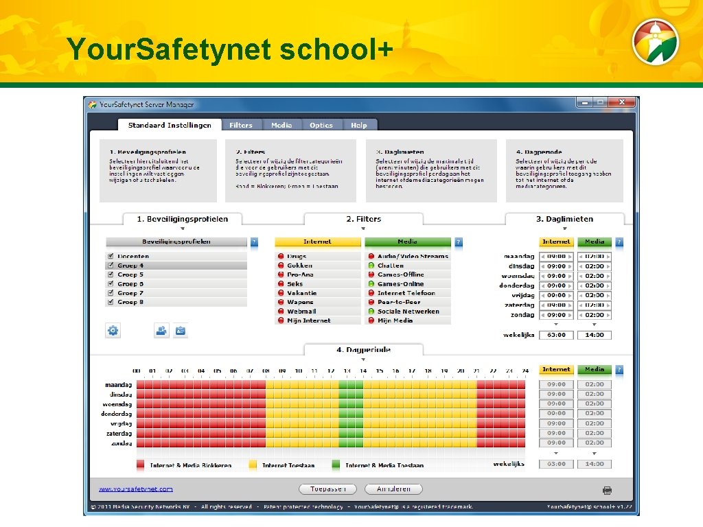
Task: Uncheck the Groep 8 profile checkbox
Action: (111, 302)
